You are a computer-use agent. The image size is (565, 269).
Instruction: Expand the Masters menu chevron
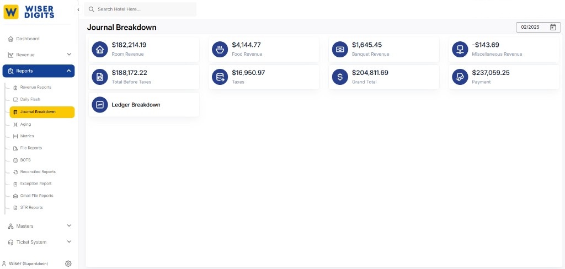click(x=69, y=226)
